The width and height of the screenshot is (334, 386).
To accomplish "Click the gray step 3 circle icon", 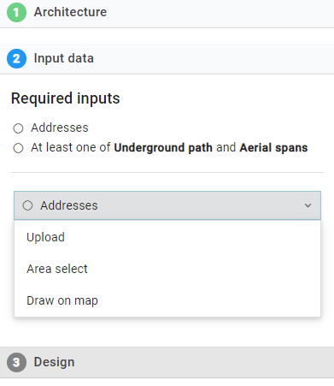I will (x=16, y=362).
